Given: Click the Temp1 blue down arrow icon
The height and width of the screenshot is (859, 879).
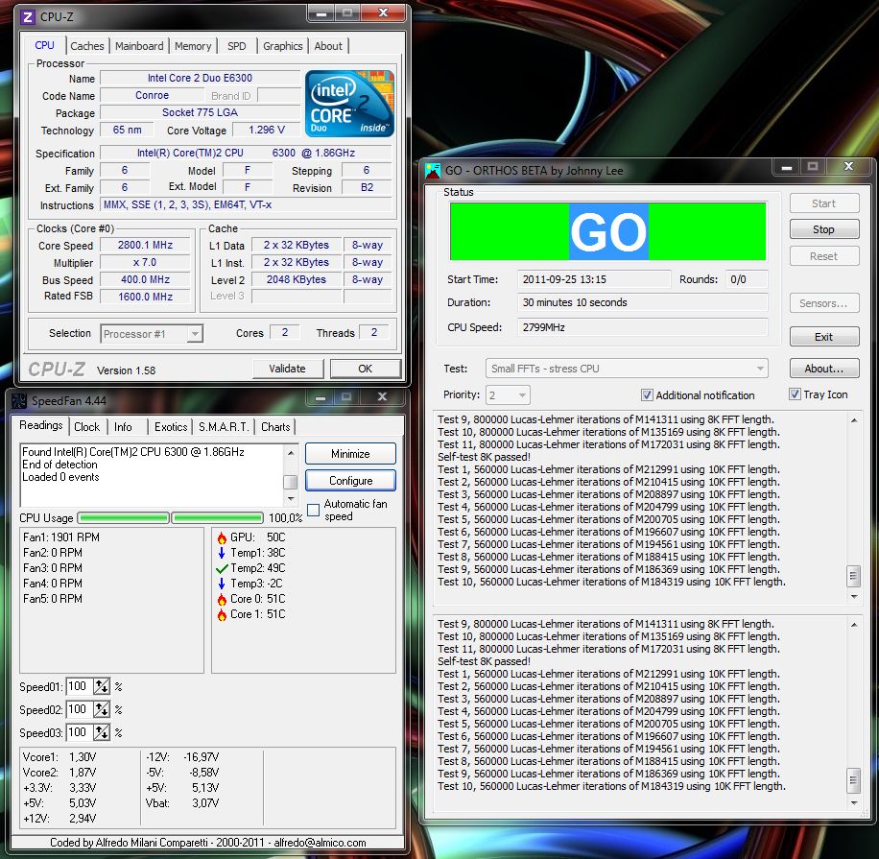Looking at the screenshot, I should pyautogui.click(x=222, y=553).
